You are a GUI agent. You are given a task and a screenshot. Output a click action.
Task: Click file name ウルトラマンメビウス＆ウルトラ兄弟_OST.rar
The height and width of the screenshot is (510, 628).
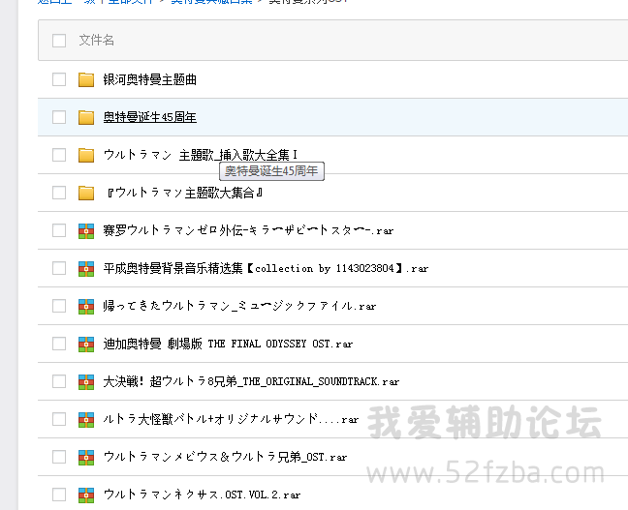click(225, 457)
